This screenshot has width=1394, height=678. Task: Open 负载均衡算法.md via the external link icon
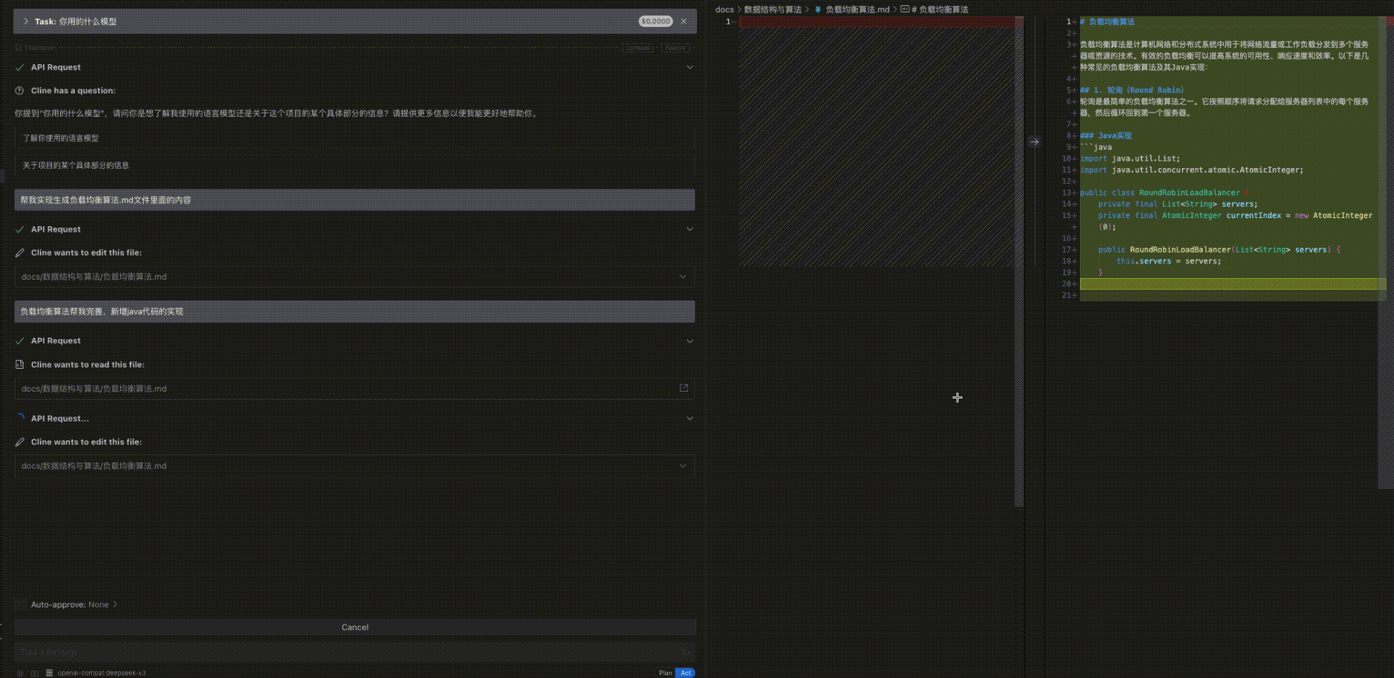[x=683, y=388]
